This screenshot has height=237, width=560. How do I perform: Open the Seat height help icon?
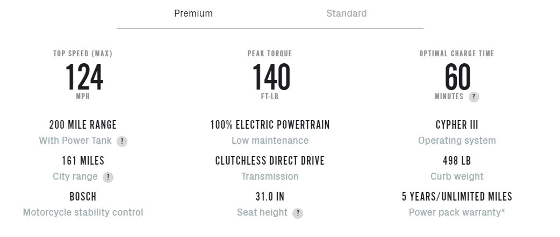(298, 213)
